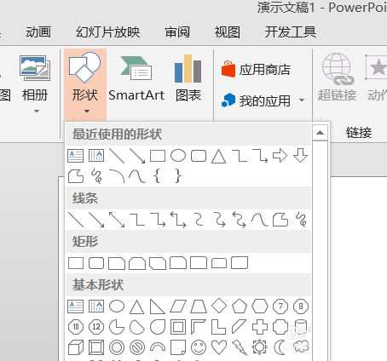Image resolution: width=387 pixels, height=361 pixels.
Task: Switch to the 动画 tab
Action: (38, 32)
